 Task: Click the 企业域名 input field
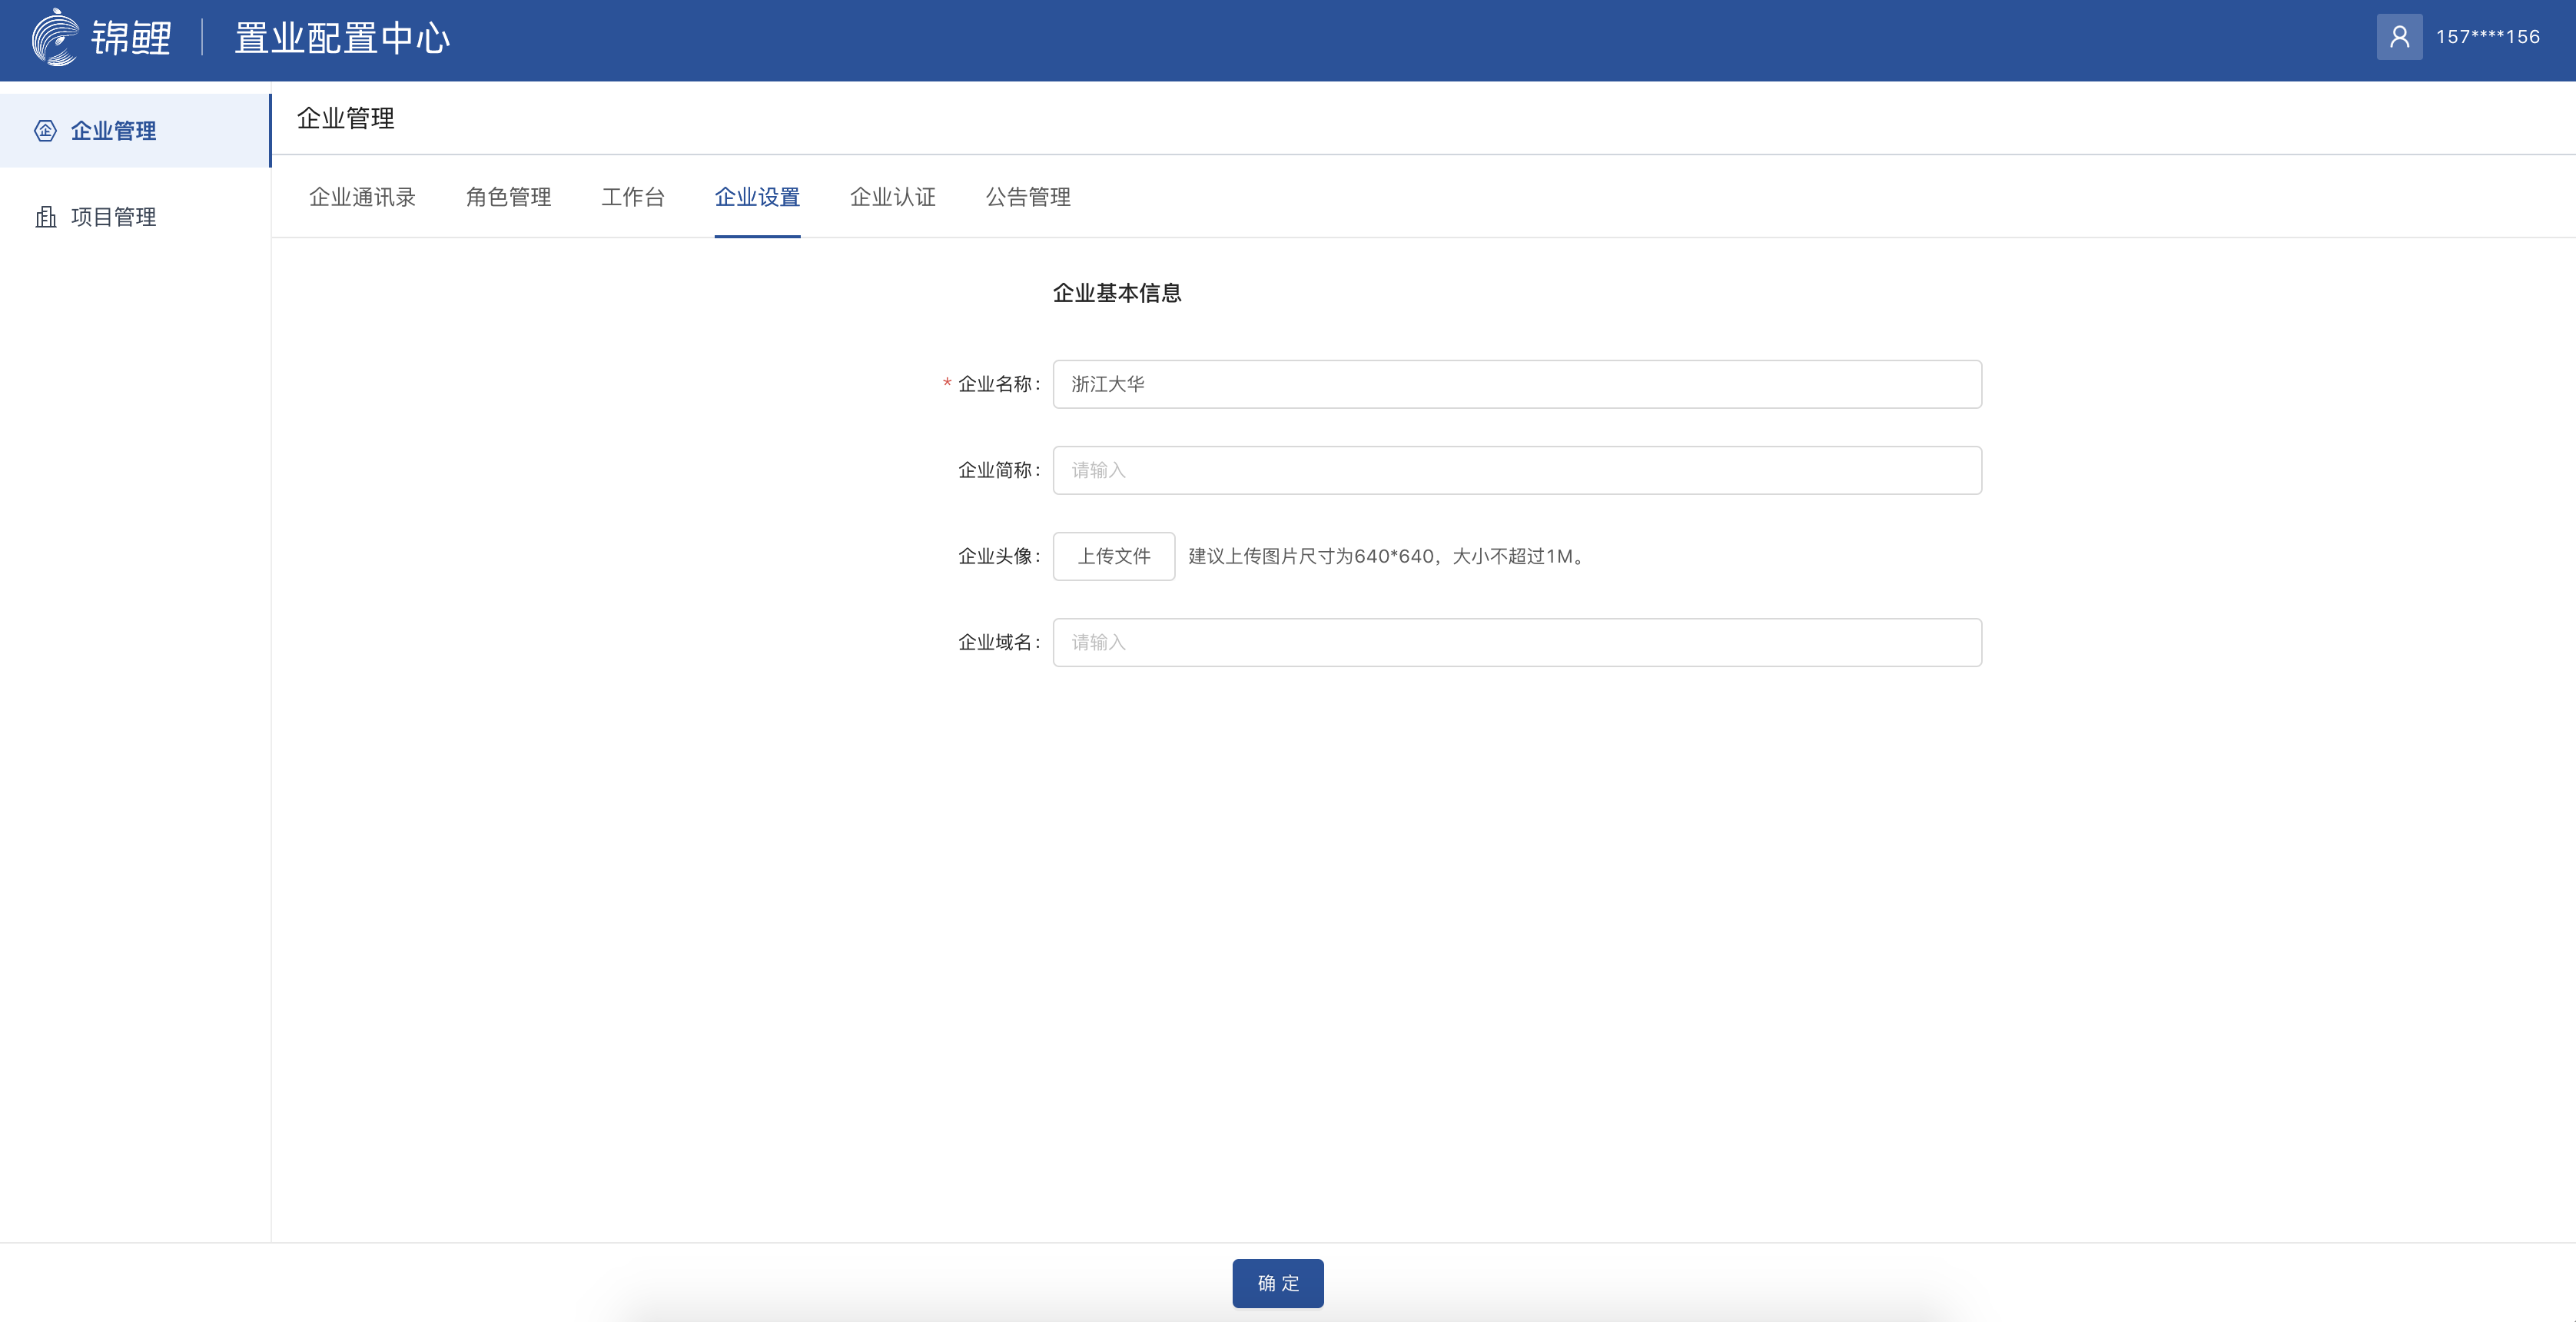coord(1516,642)
